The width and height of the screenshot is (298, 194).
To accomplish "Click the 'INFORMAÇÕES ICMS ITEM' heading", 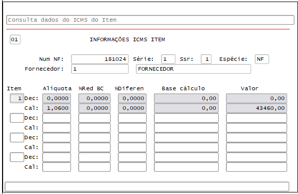I will [x=127, y=39].
